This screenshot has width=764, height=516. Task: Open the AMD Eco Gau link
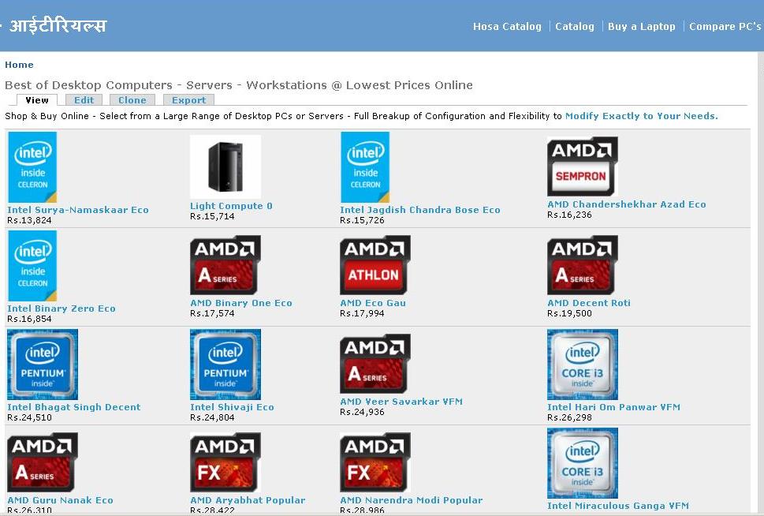pos(373,303)
